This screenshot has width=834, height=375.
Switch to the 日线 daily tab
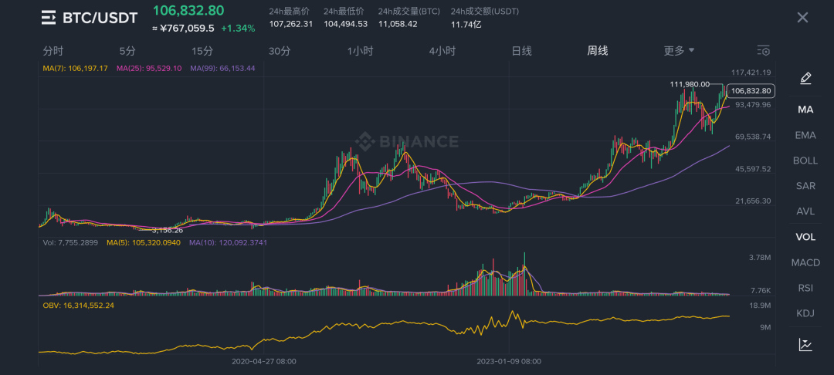(x=521, y=51)
